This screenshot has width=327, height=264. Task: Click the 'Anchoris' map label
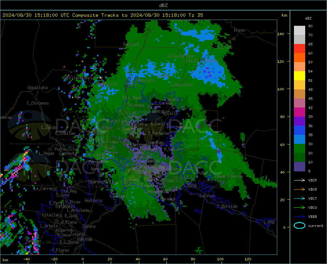point(93,201)
